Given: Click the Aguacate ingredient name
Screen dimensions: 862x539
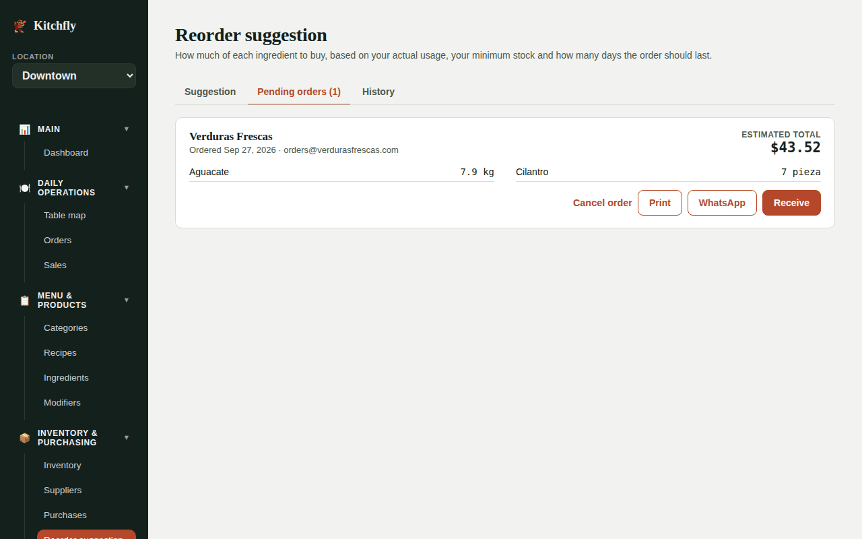Looking at the screenshot, I should point(209,172).
